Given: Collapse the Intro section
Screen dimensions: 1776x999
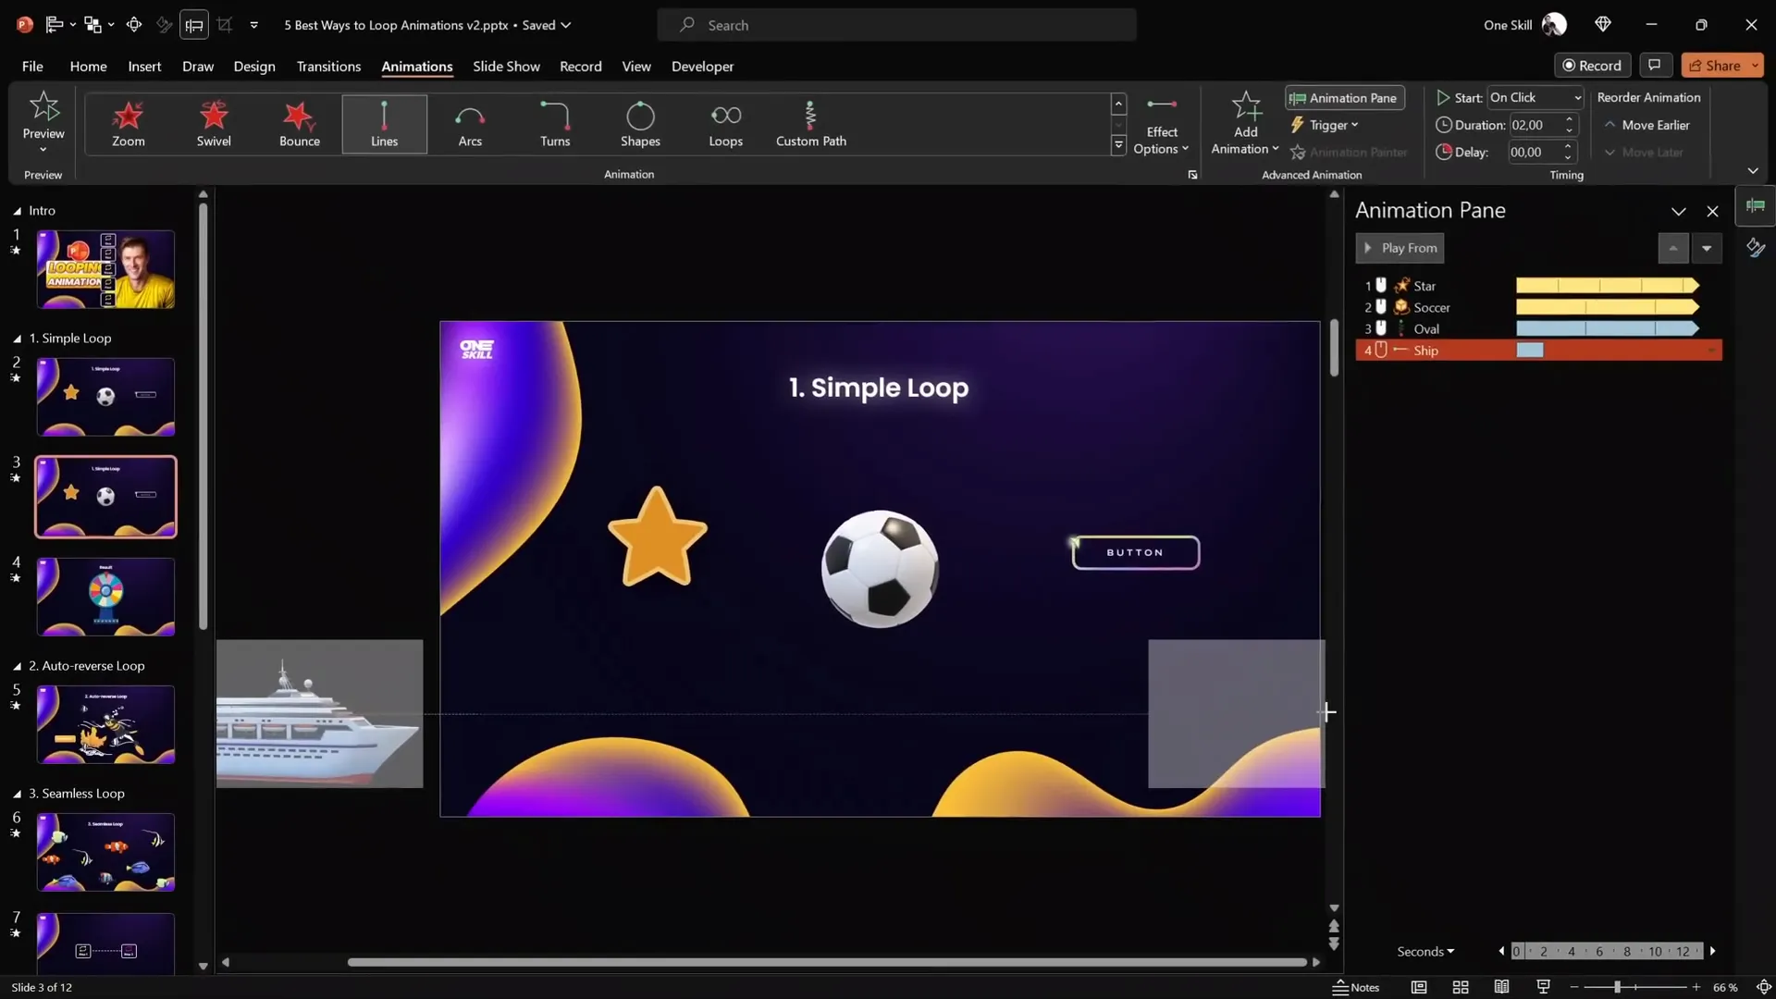Looking at the screenshot, I should [17, 211].
